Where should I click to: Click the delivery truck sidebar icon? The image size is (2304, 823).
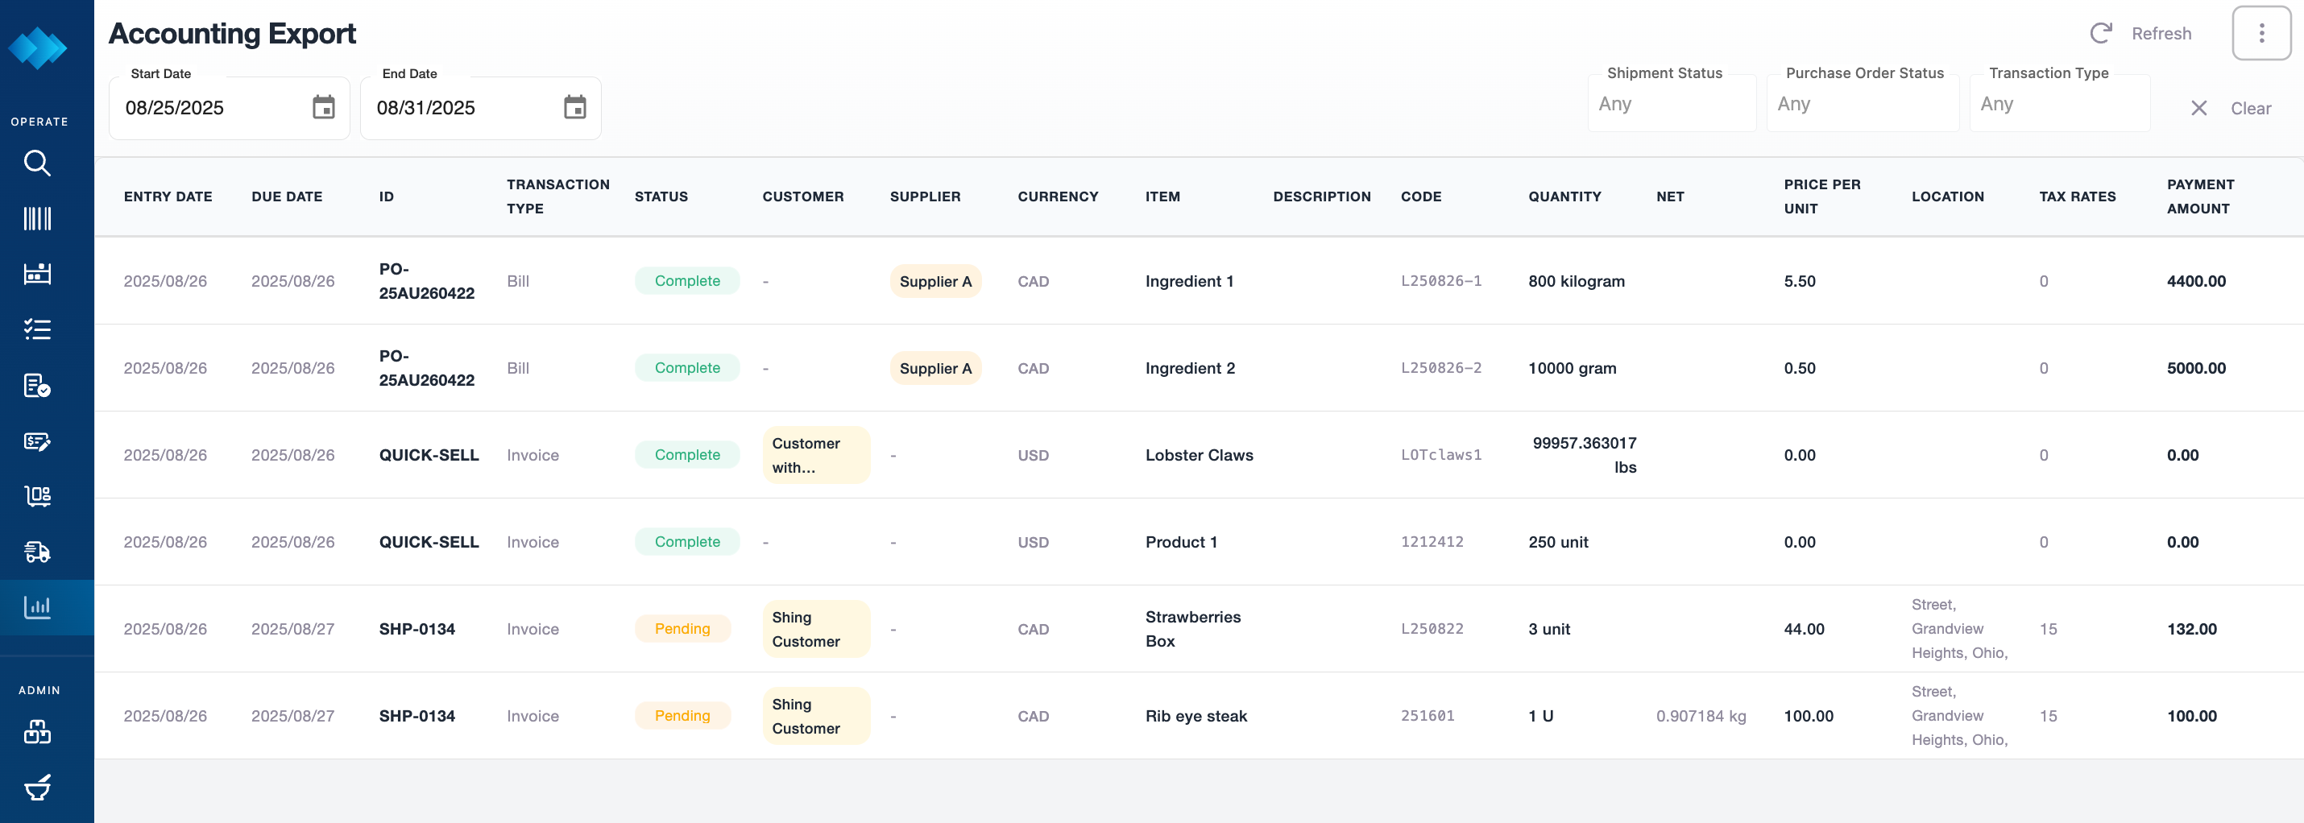[37, 552]
